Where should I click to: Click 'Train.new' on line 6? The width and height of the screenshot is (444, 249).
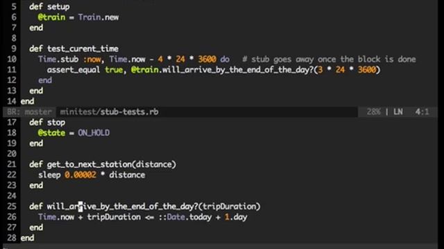(x=99, y=17)
